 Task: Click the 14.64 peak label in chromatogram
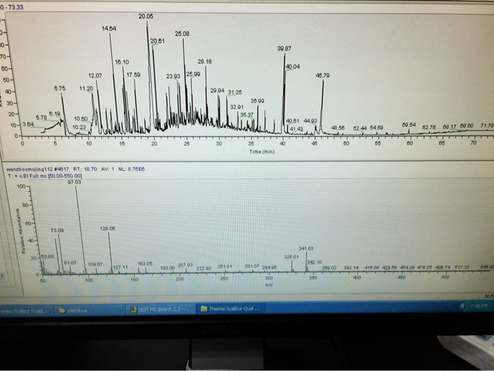click(109, 28)
